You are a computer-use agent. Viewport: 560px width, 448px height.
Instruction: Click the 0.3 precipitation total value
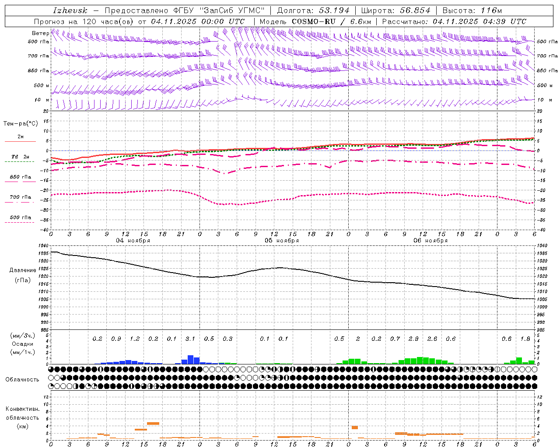click(227, 339)
